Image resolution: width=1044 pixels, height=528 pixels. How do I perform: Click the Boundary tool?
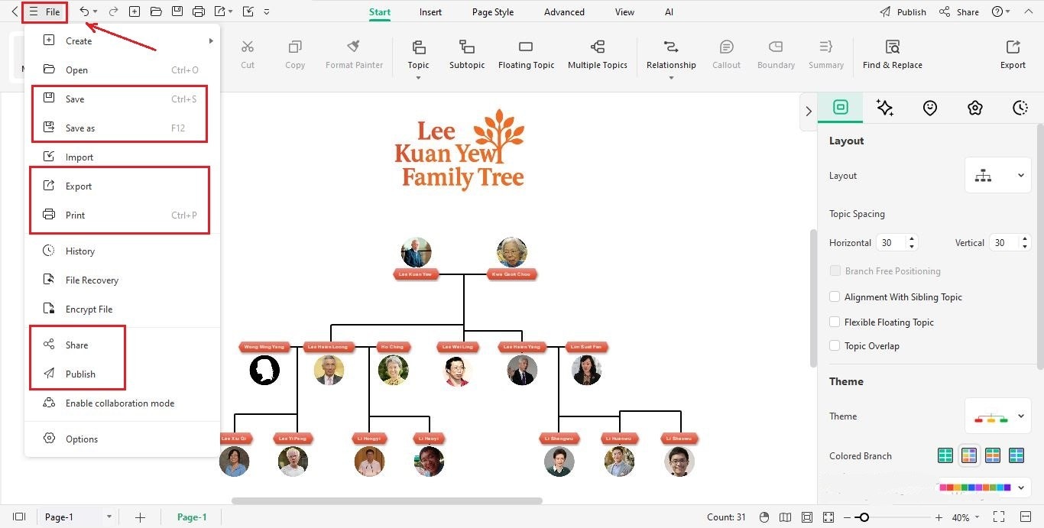776,54
